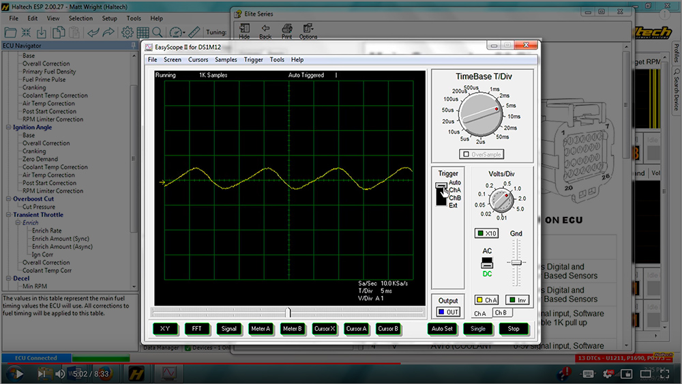This screenshot has height=384, width=682.
Task: Switch to theater mode
Action: [645, 374]
